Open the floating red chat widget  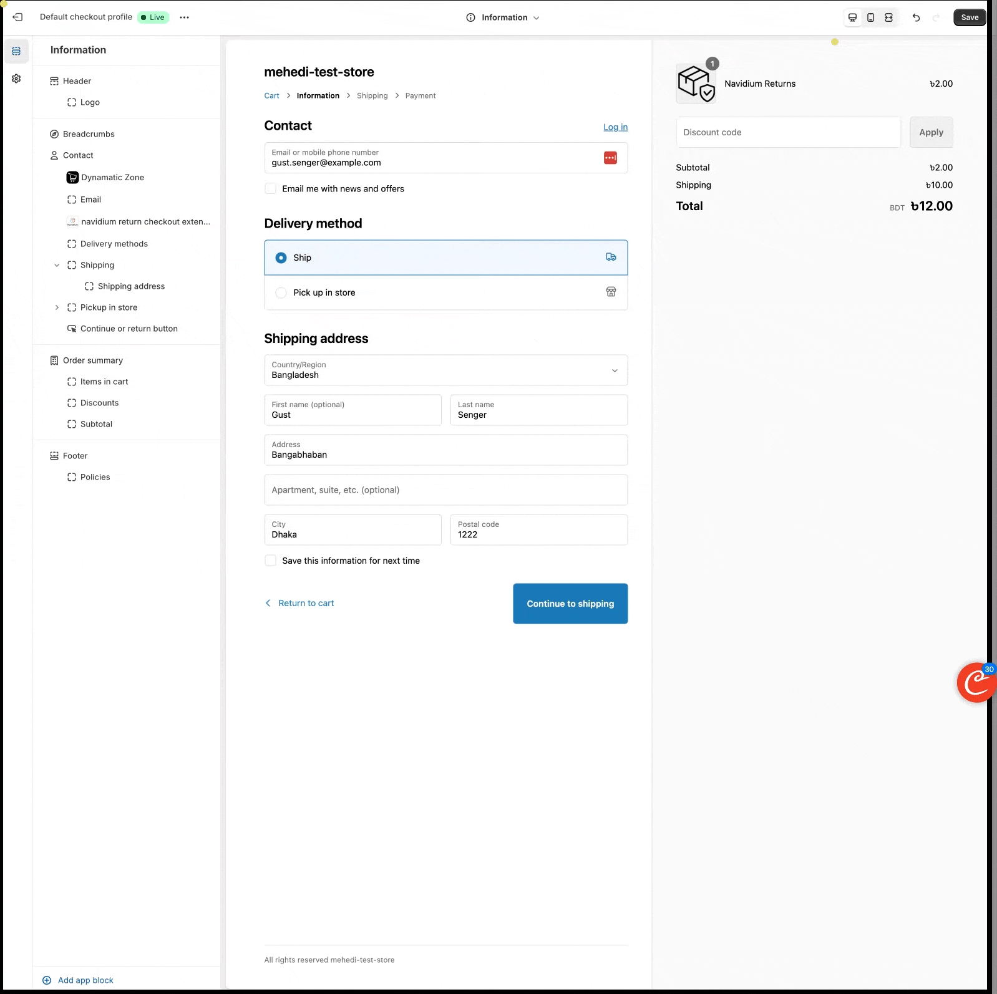coord(976,682)
